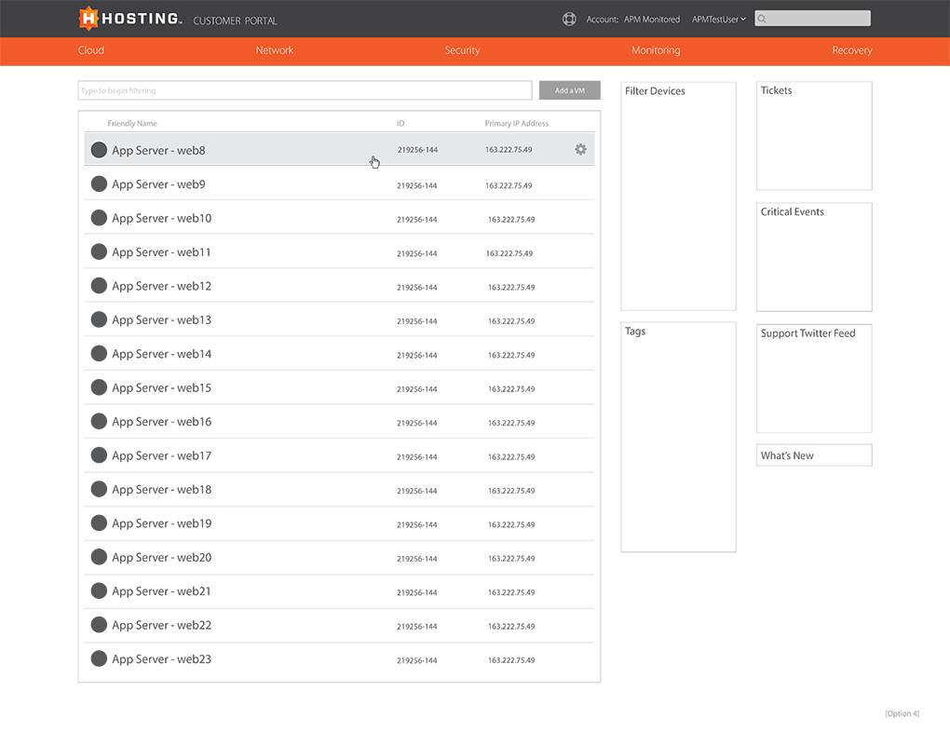Open the Security navigation menu
Viewport: 950px width, 746px height.
[x=462, y=50]
